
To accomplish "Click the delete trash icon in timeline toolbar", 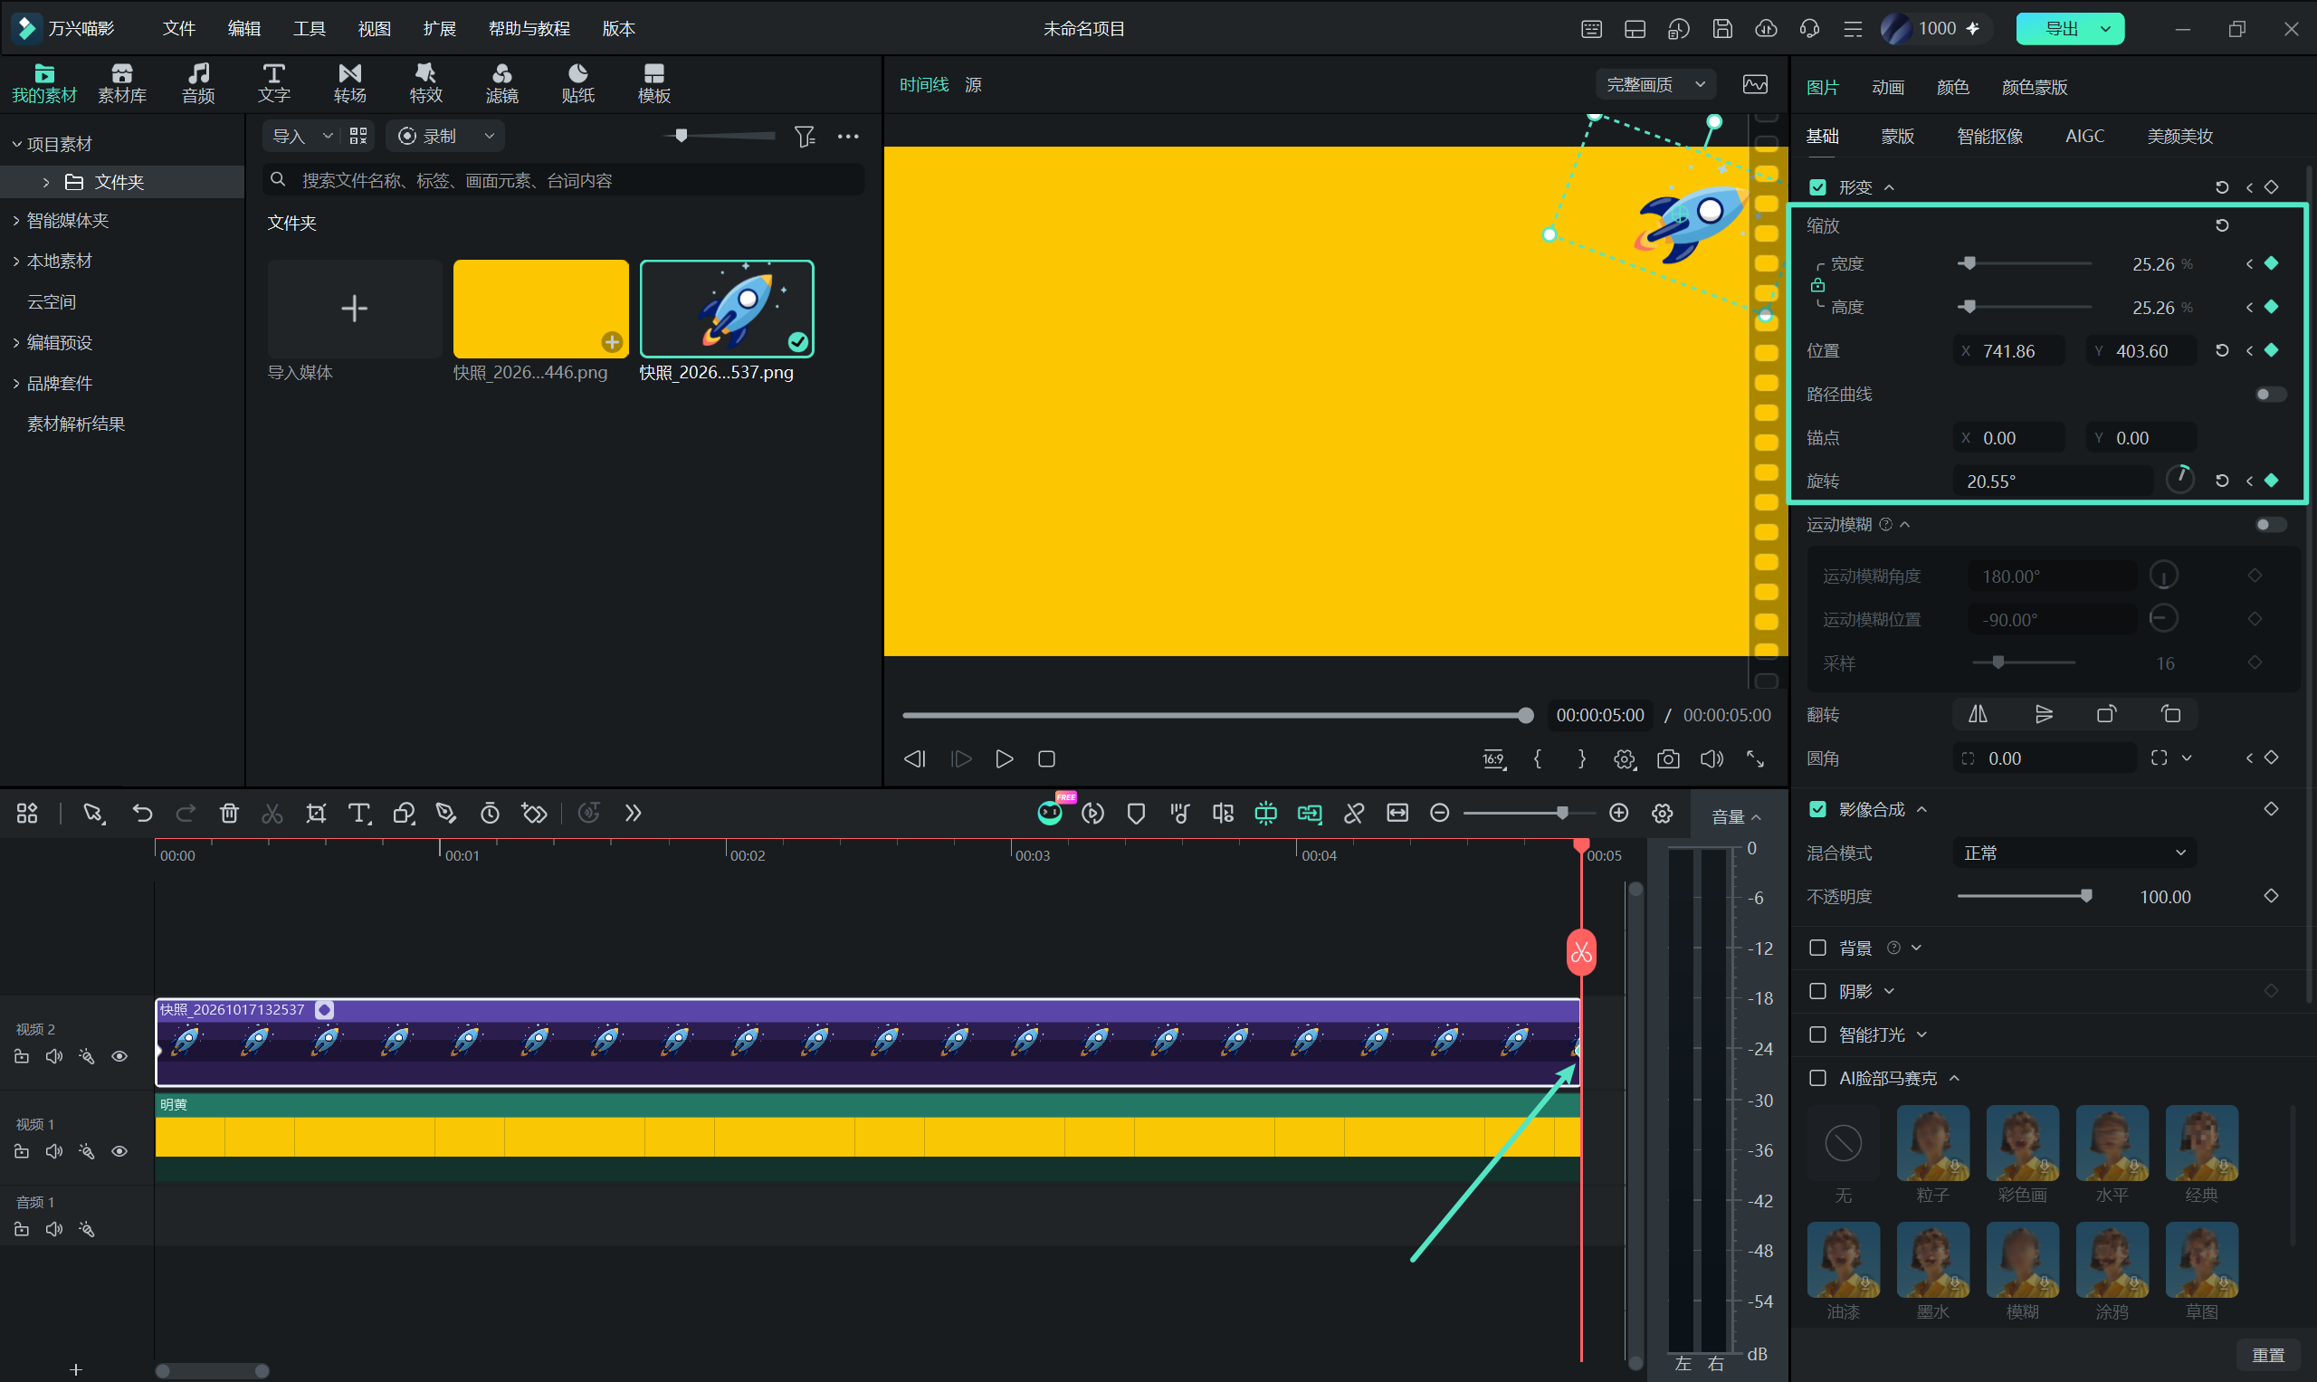I will 229,813.
